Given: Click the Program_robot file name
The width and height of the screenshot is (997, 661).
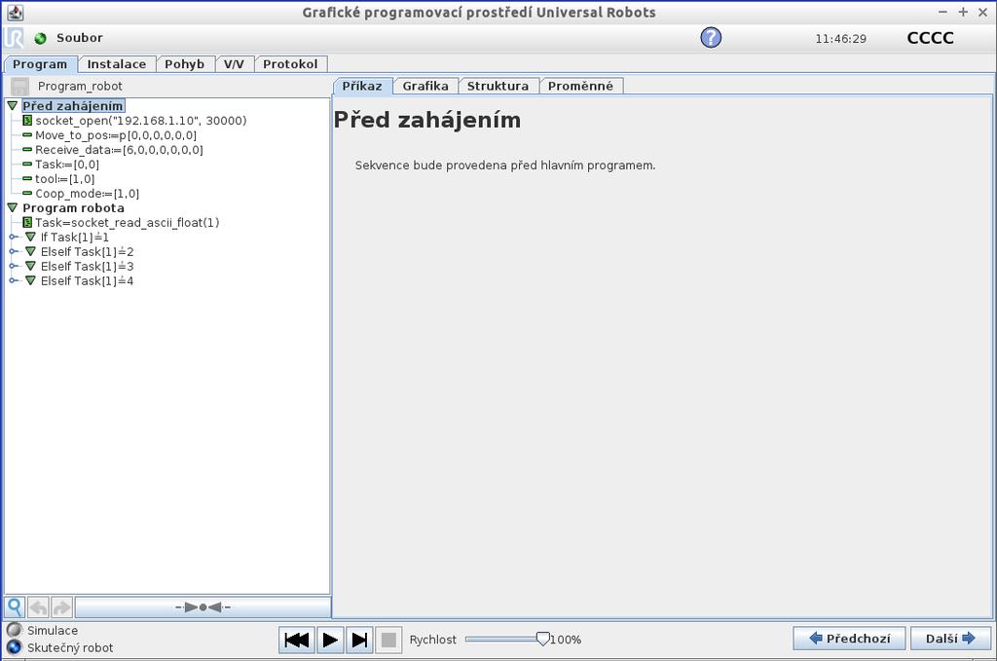Looking at the screenshot, I should click(x=80, y=87).
